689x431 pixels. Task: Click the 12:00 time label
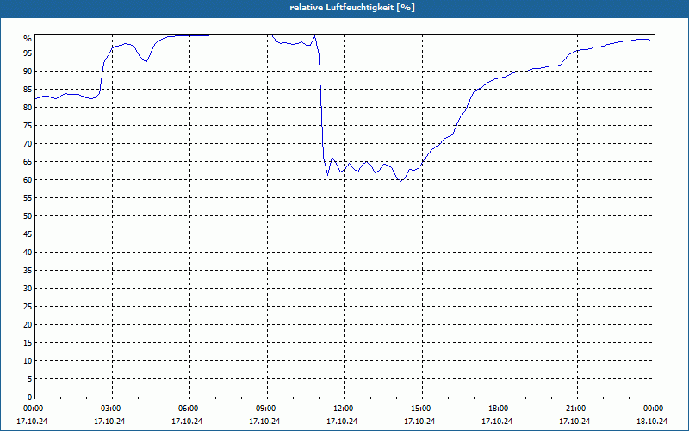coord(344,409)
